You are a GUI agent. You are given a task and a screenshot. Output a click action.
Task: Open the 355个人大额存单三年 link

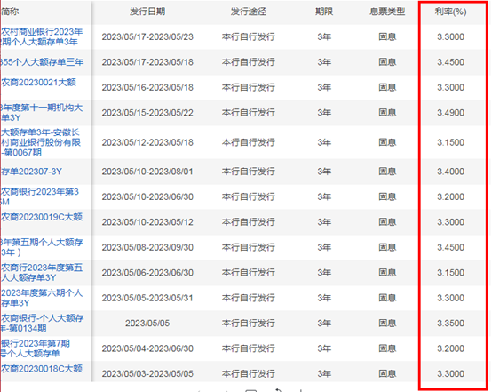point(42,62)
